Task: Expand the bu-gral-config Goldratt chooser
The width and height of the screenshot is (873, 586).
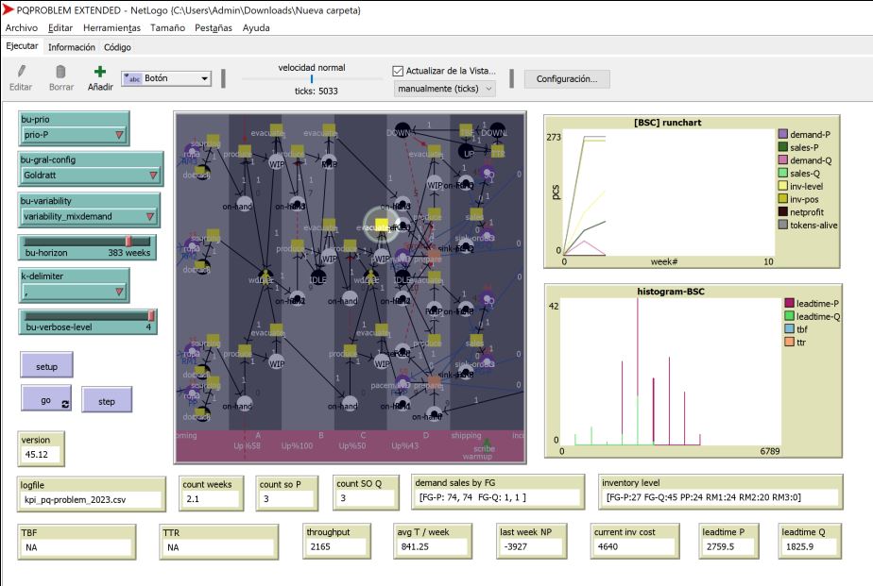Action: (x=89, y=176)
